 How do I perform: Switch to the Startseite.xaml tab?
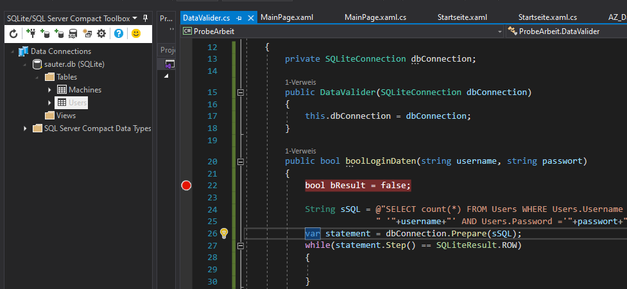point(462,17)
